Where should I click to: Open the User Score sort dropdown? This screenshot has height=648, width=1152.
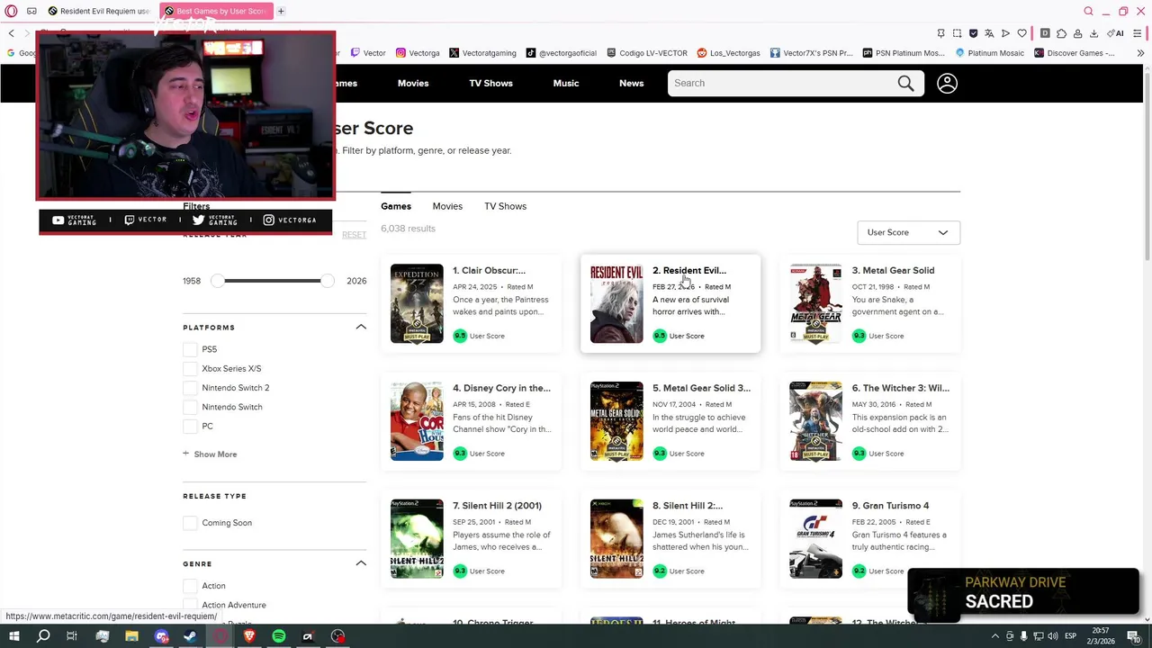[908, 232]
